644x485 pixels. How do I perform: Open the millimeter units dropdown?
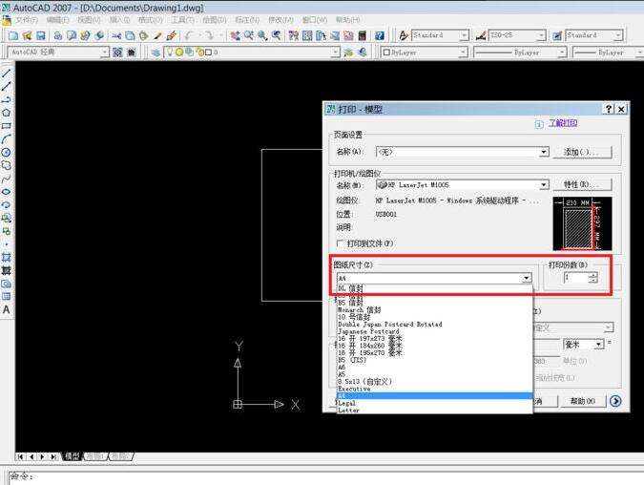599,344
